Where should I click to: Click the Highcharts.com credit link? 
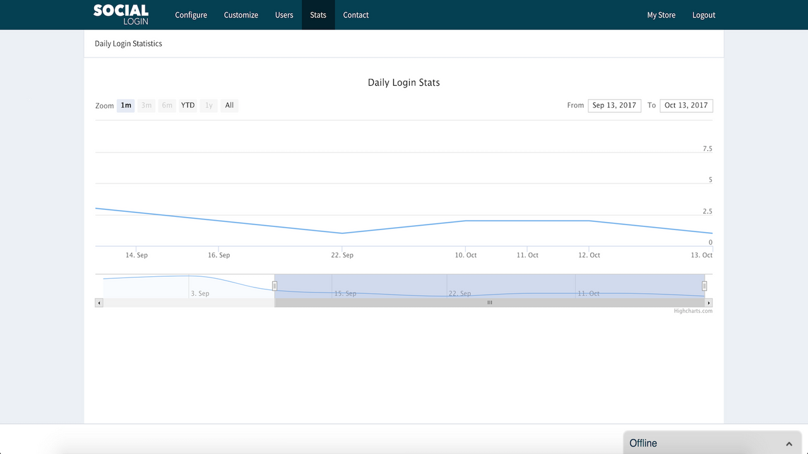coord(692,311)
